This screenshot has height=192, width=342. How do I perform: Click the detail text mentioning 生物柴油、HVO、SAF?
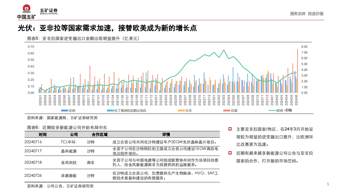[x=165, y=175]
